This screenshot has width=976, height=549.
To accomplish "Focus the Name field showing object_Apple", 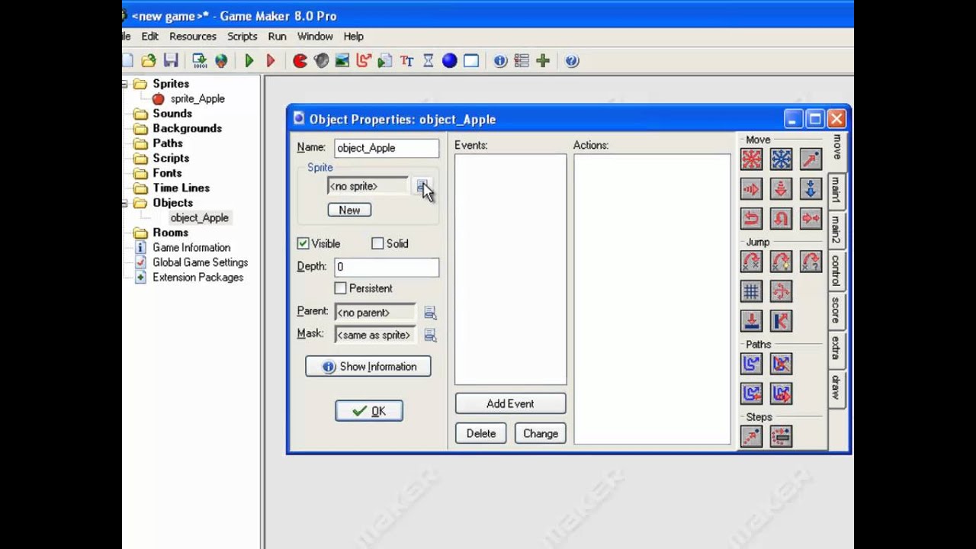I will 387,148.
